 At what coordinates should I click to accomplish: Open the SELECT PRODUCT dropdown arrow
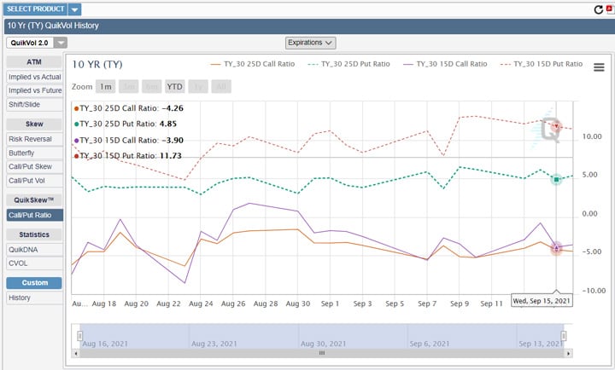pos(75,9)
